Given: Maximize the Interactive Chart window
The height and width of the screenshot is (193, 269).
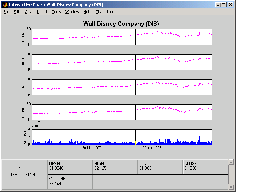Looking at the screenshot, I should point(224,5).
